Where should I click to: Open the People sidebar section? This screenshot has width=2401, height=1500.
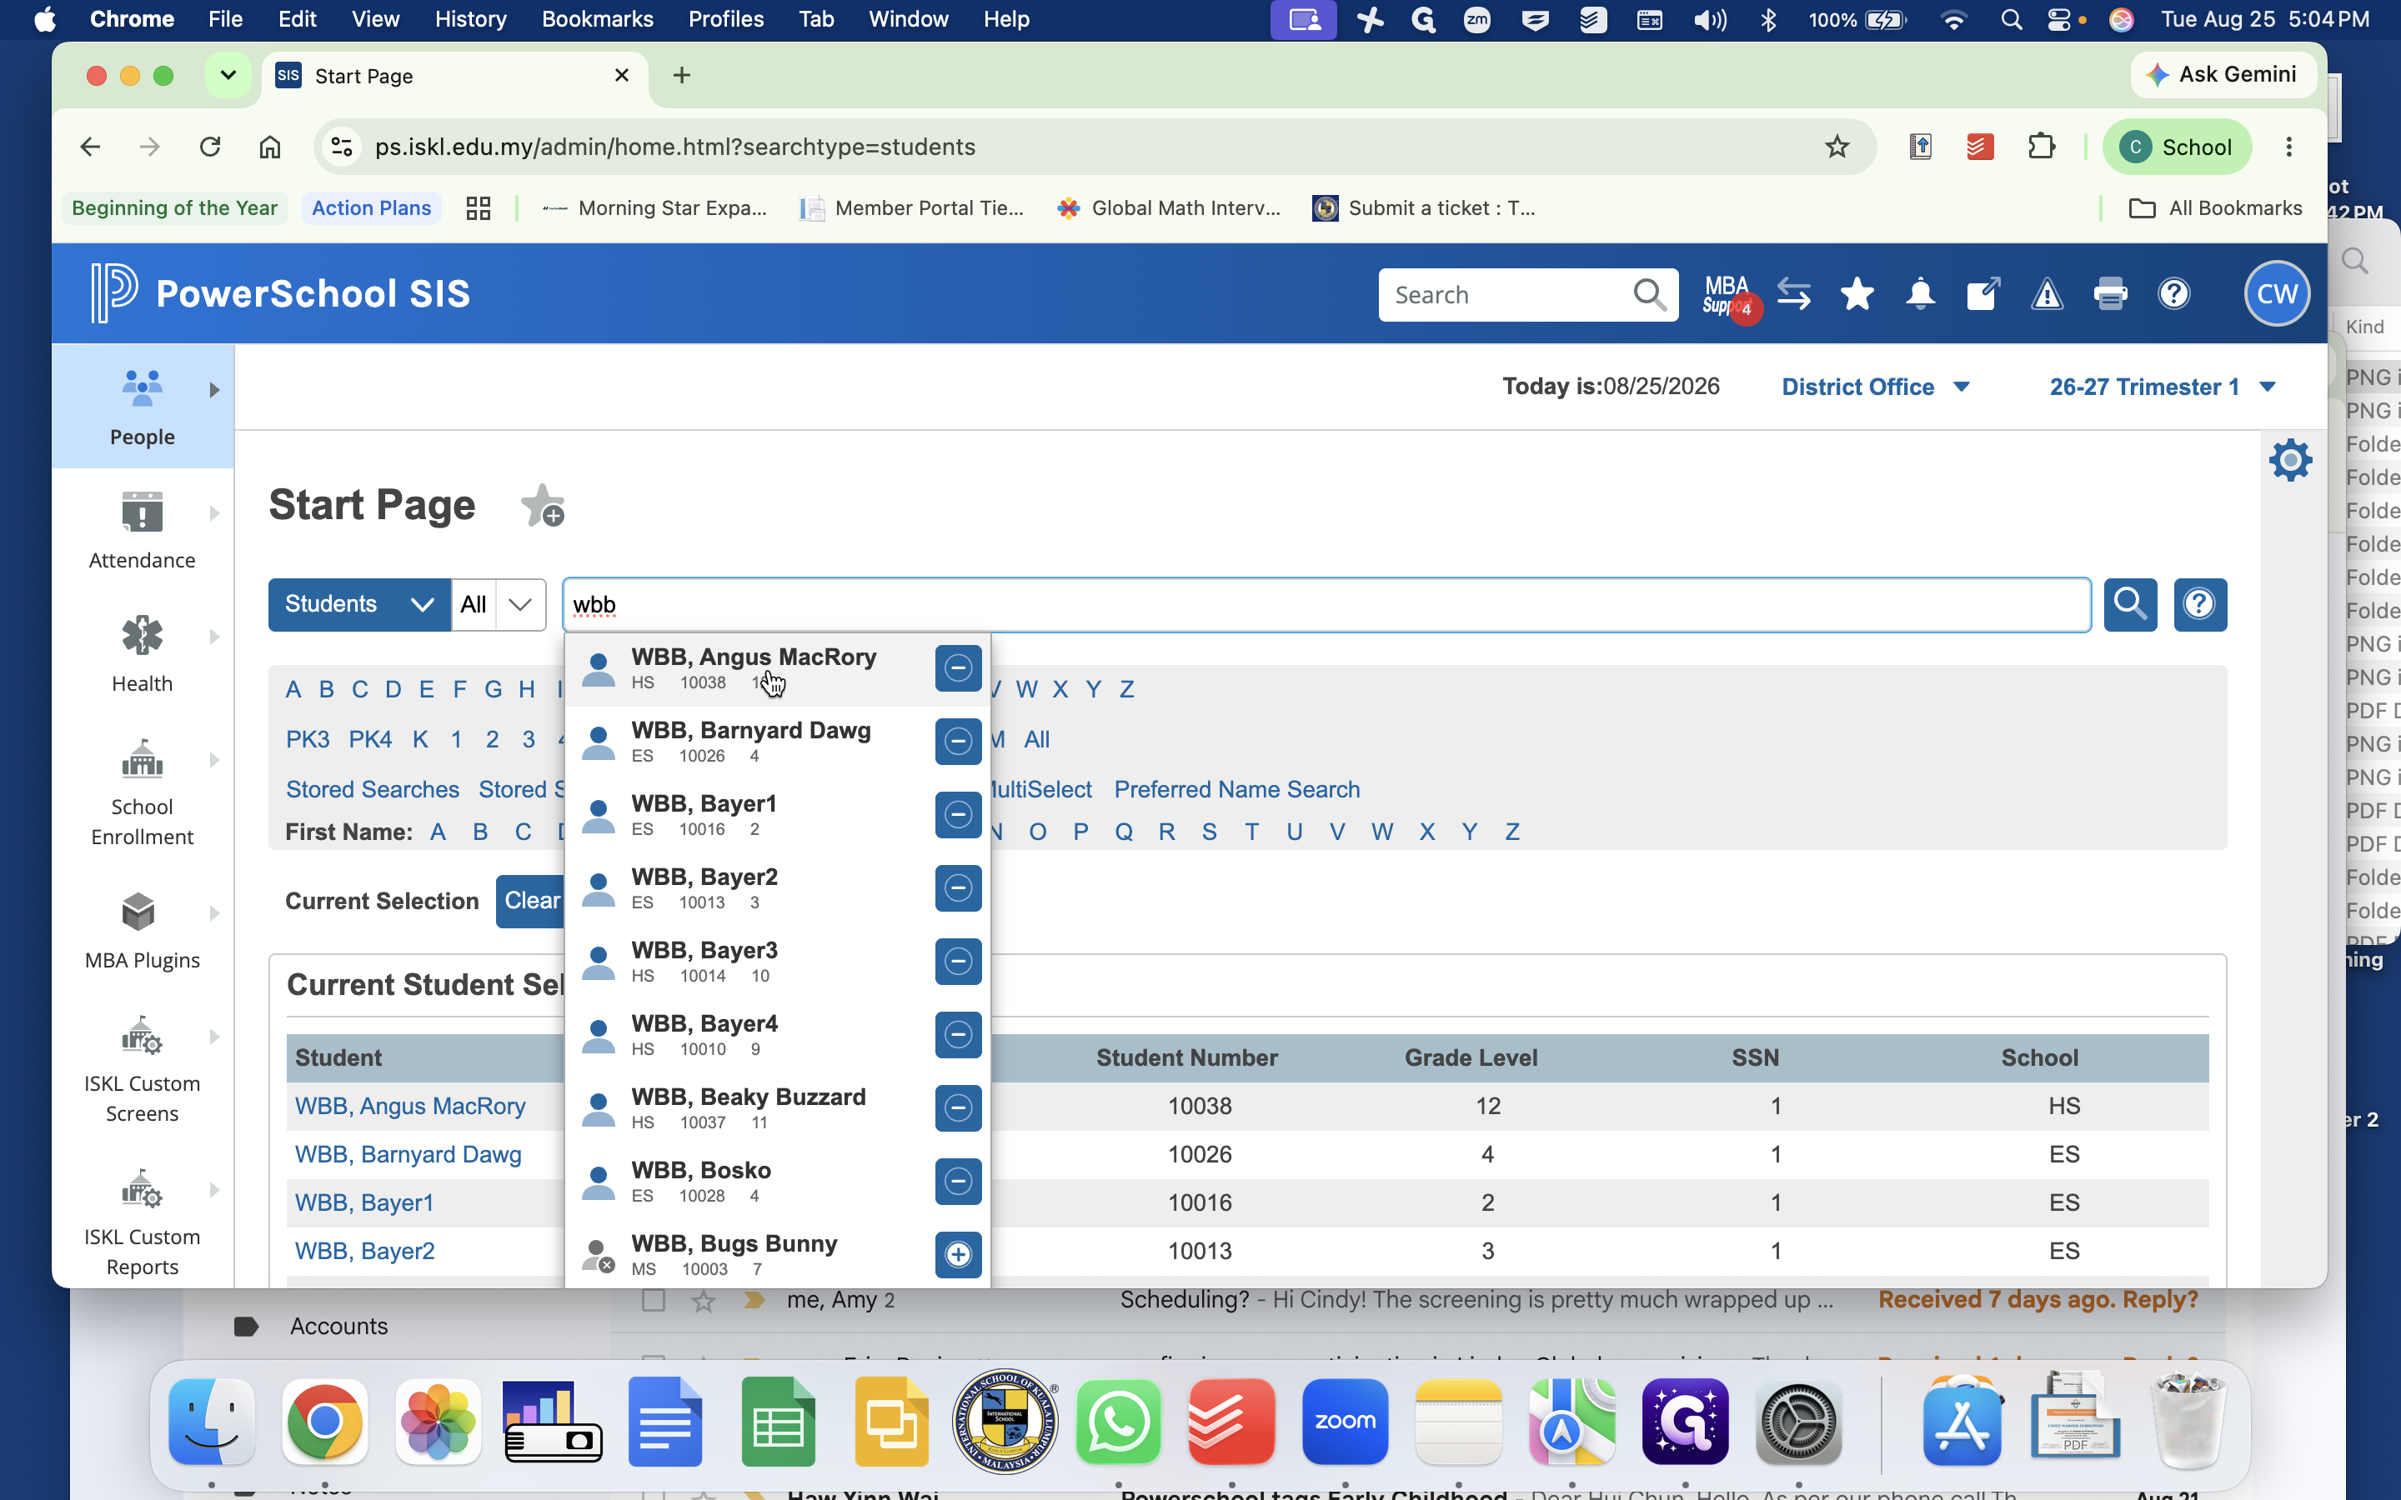tap(142, 407)
